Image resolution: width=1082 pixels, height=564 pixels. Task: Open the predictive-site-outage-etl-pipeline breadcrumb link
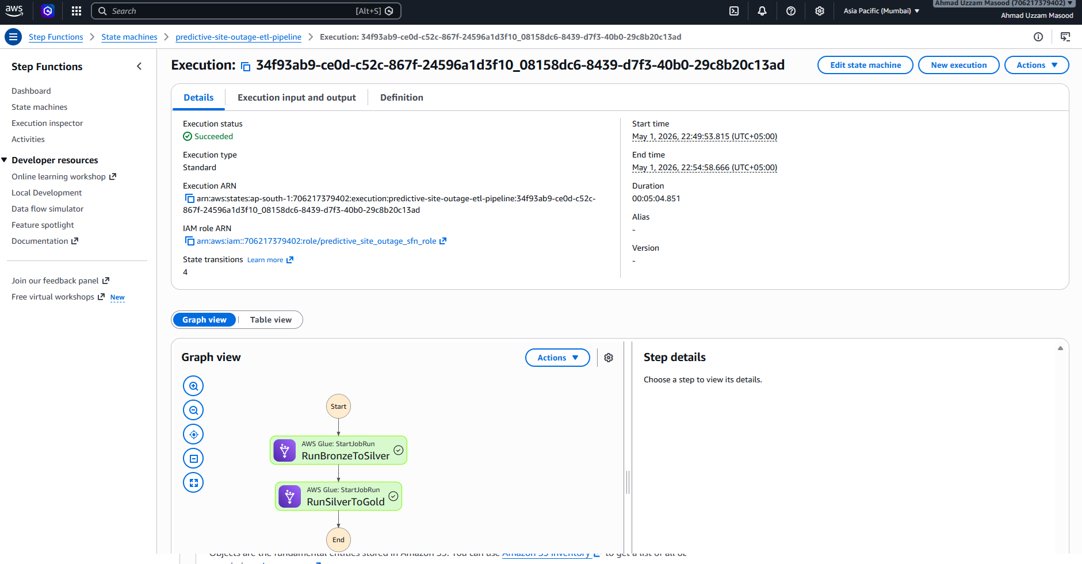click(238, 37)
